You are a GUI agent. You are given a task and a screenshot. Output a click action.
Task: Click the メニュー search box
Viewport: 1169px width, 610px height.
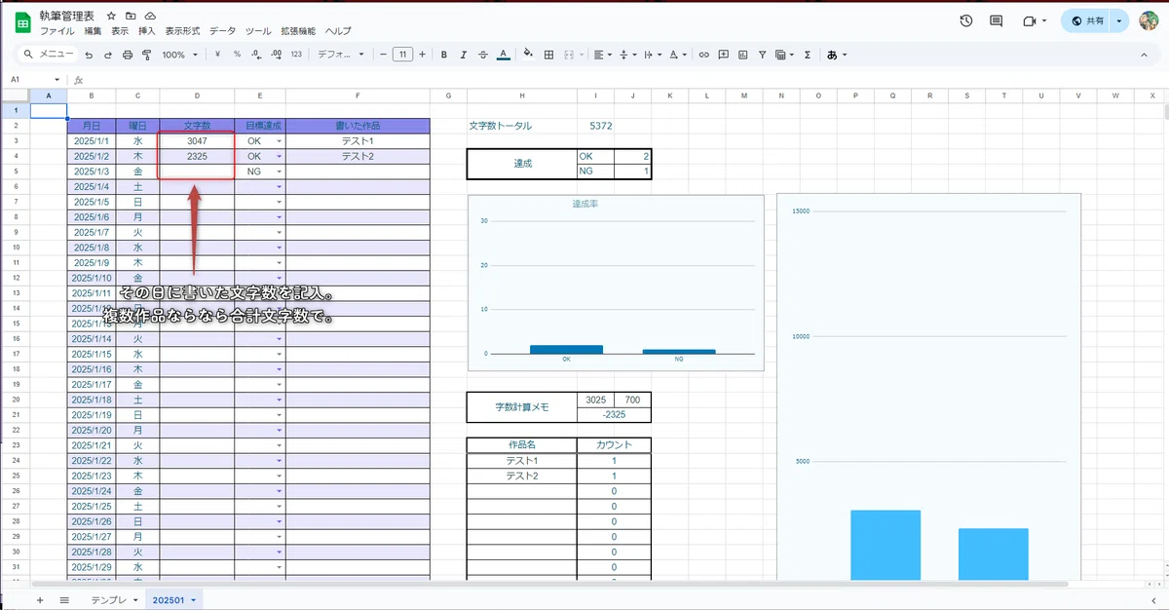coord(47,55)
